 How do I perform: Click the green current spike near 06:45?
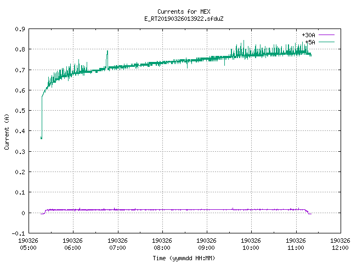(x=107, y=59)
